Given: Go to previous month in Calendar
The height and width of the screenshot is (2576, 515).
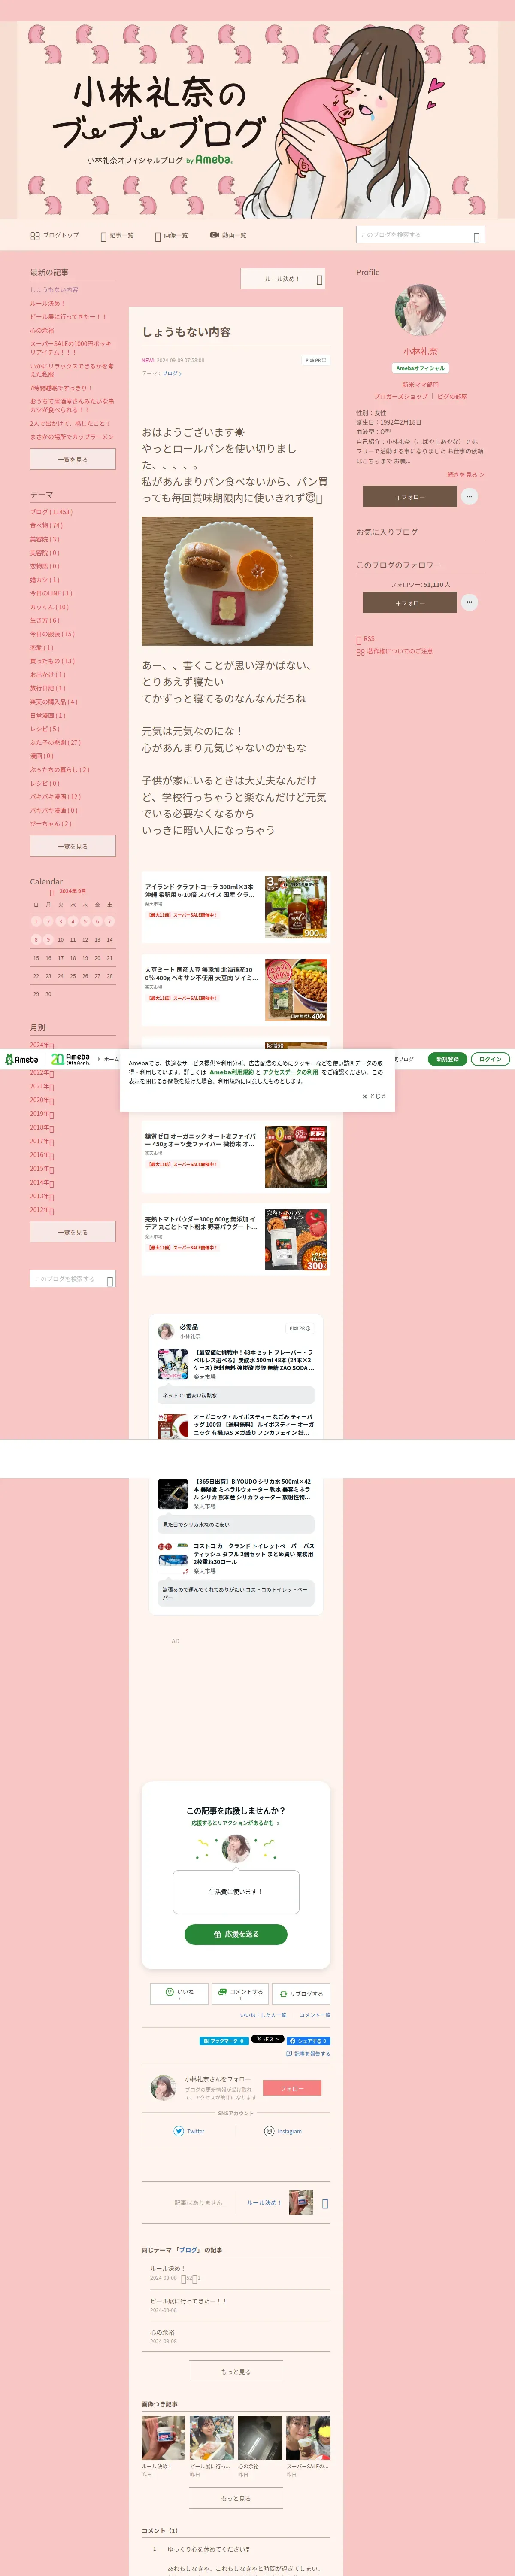Looking at the screenshot, I should 52,892.
